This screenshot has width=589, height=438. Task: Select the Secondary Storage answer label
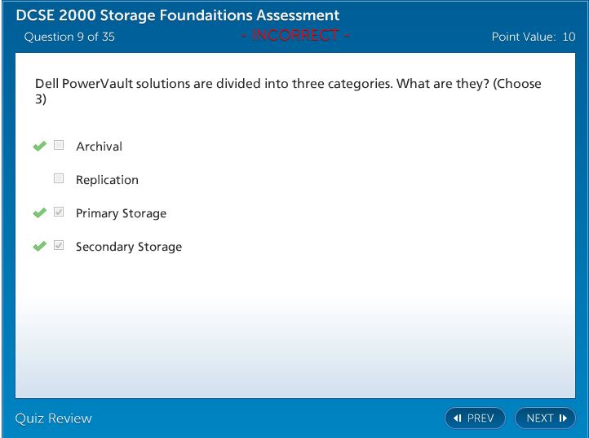click(129, 247)
